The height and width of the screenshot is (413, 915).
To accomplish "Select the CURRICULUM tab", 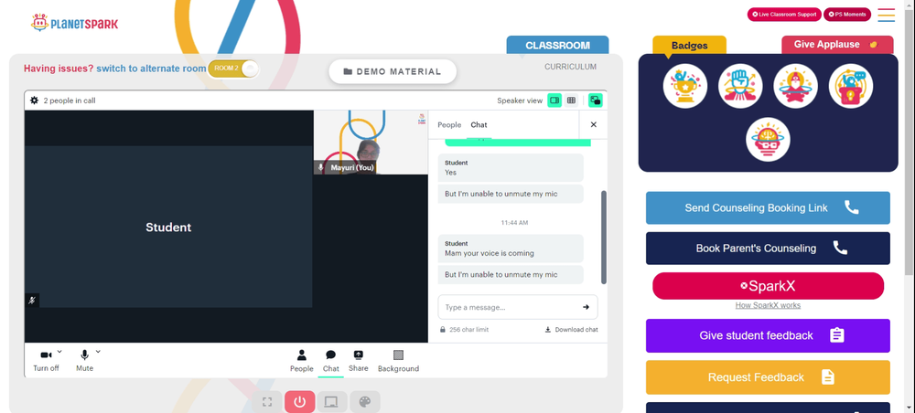I will coord(570,67).
